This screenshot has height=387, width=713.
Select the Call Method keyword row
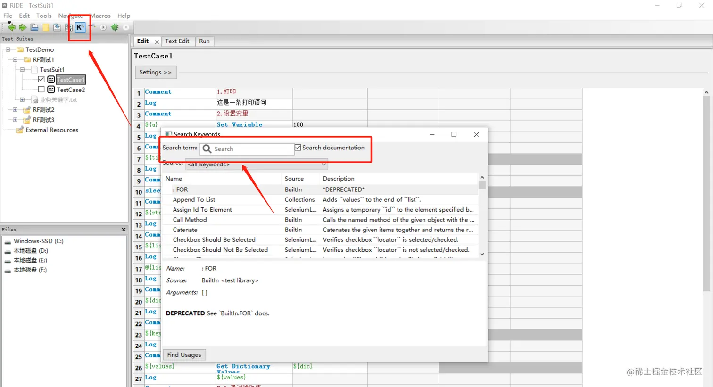320,220
